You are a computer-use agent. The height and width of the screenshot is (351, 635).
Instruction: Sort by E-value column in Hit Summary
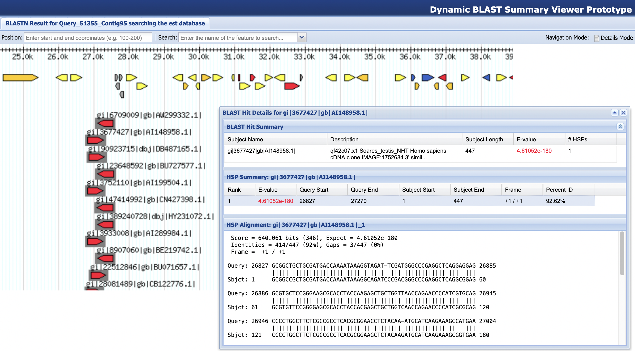539,139
